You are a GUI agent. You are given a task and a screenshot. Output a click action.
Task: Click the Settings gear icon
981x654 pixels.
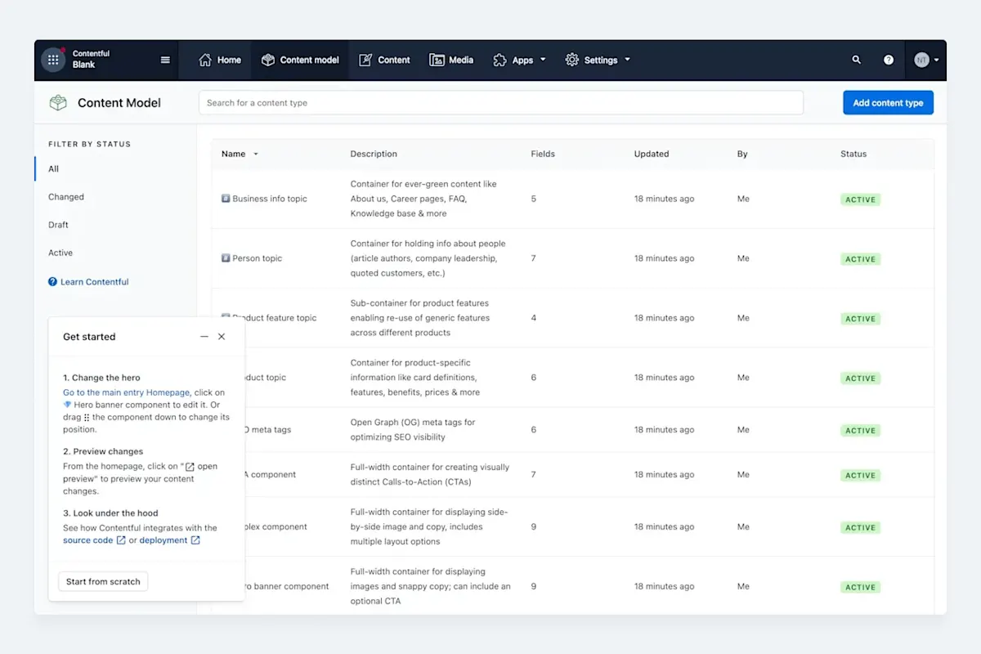pyautogui.click(x=572, y=60)
